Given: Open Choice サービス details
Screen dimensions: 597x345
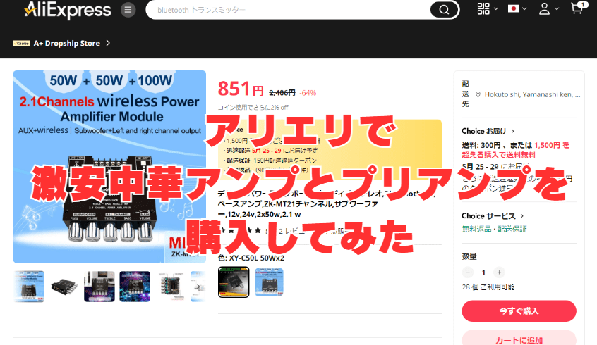Looking at the screenshot, I should click(493, 216).
